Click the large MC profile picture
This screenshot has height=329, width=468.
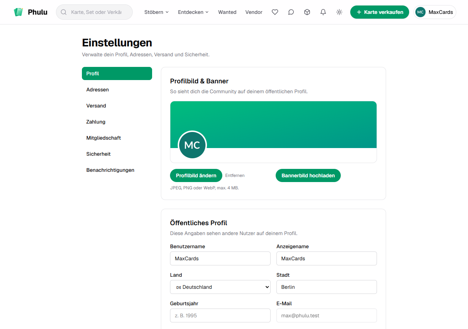[x=192, y=145]
